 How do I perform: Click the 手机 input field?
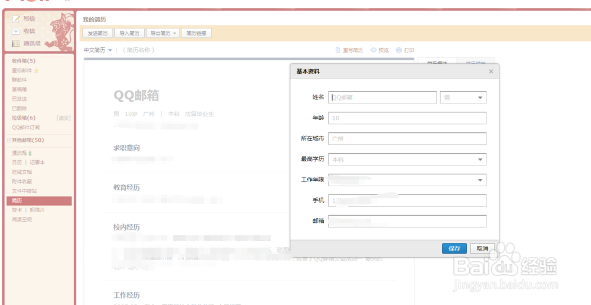pos(407,200)
